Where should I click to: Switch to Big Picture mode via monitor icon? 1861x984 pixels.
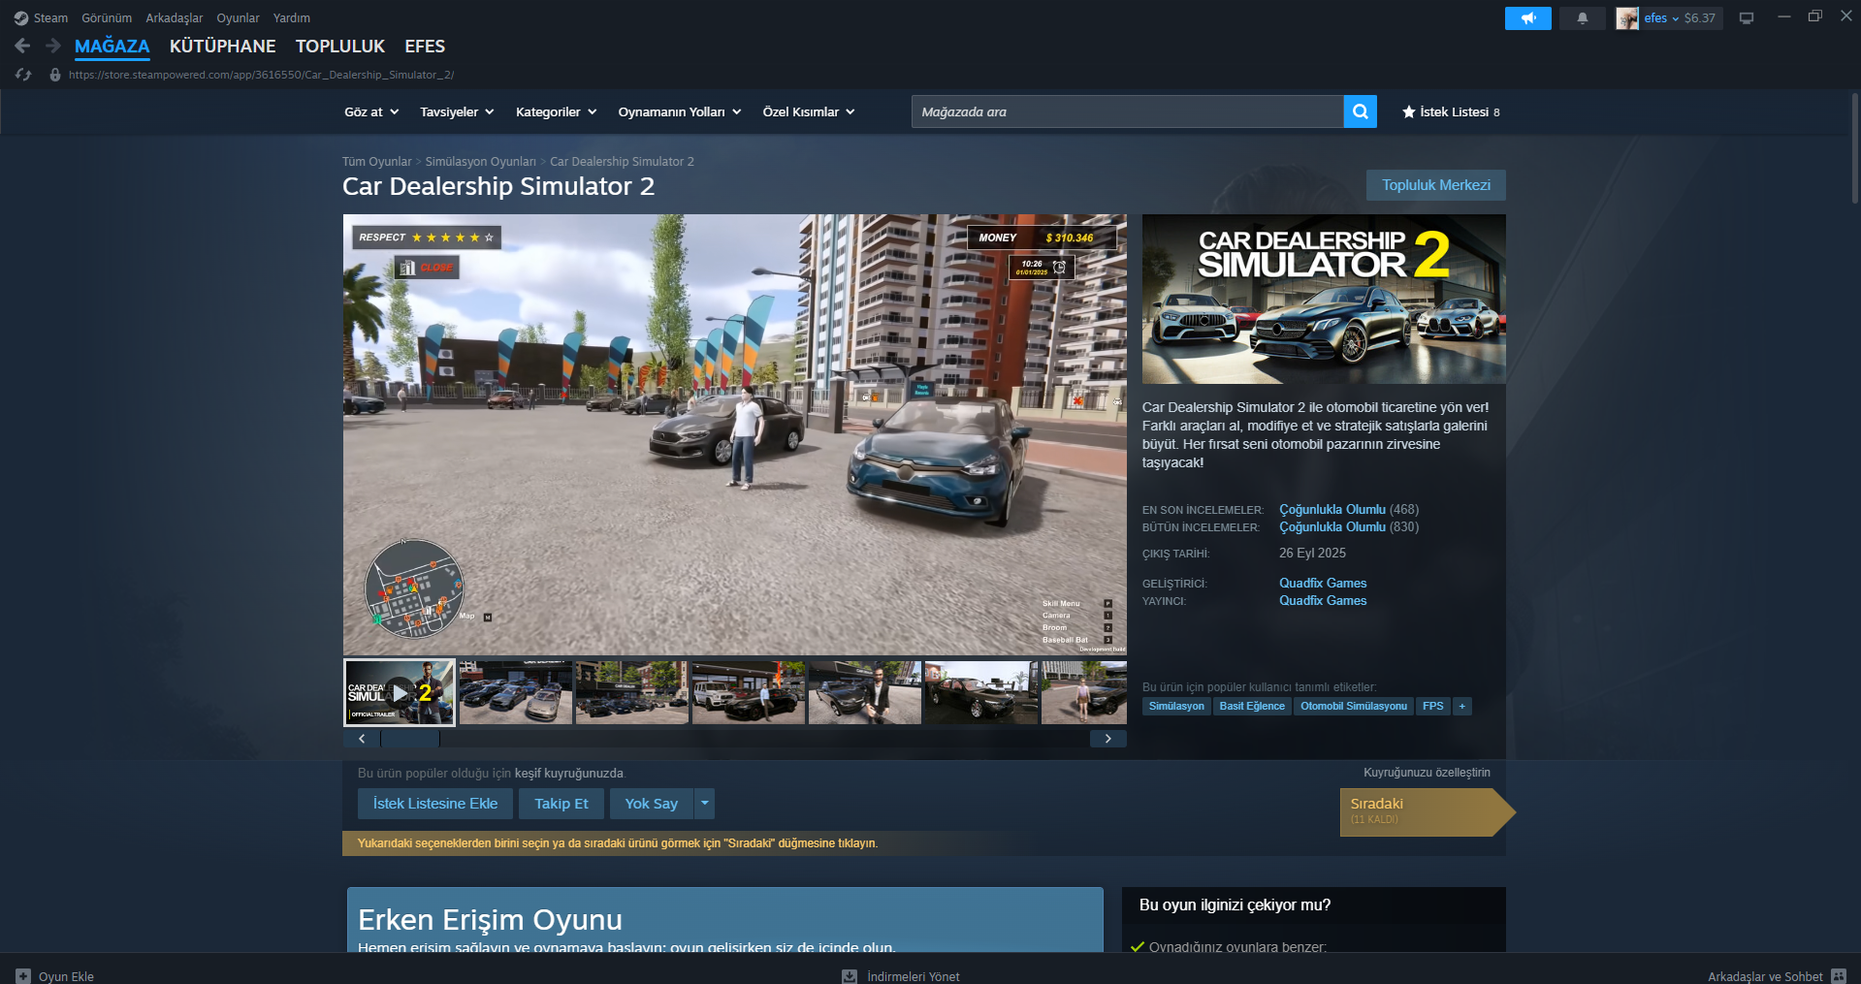click(1747, 18)
